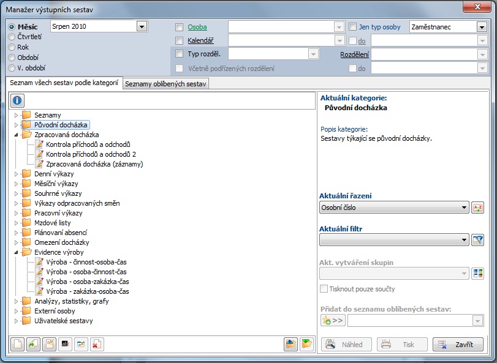Open the Aktuální řazení dropdown 'Osobní číslo'
The width and height of the screenshot is (497, 363).
[394, 208]
